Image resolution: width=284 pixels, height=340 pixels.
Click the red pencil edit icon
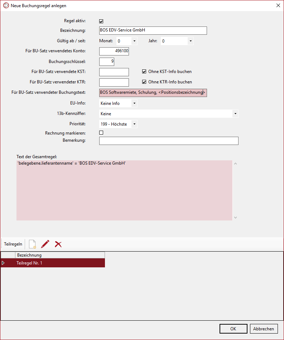[45, 244]
